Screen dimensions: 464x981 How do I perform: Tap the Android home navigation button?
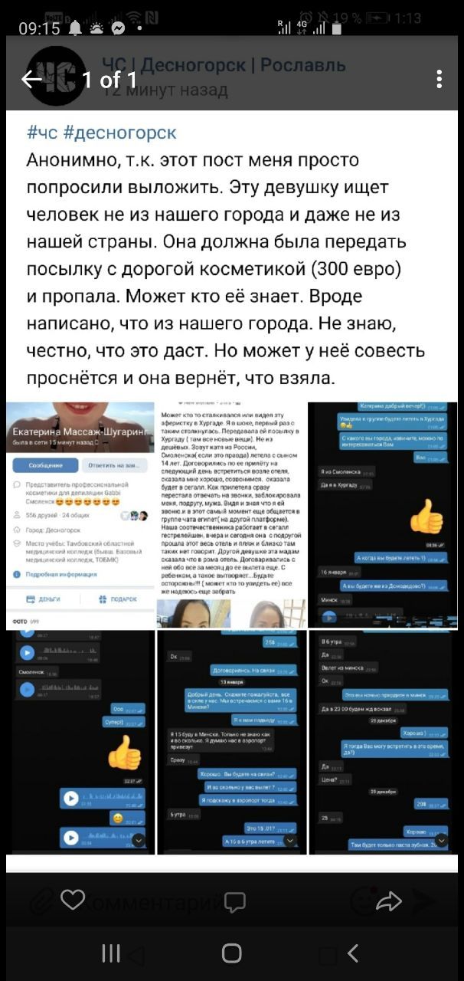231,953
